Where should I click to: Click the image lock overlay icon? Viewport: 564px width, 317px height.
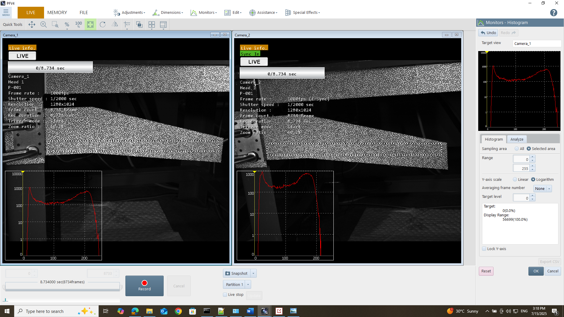(x=139, y=24)
